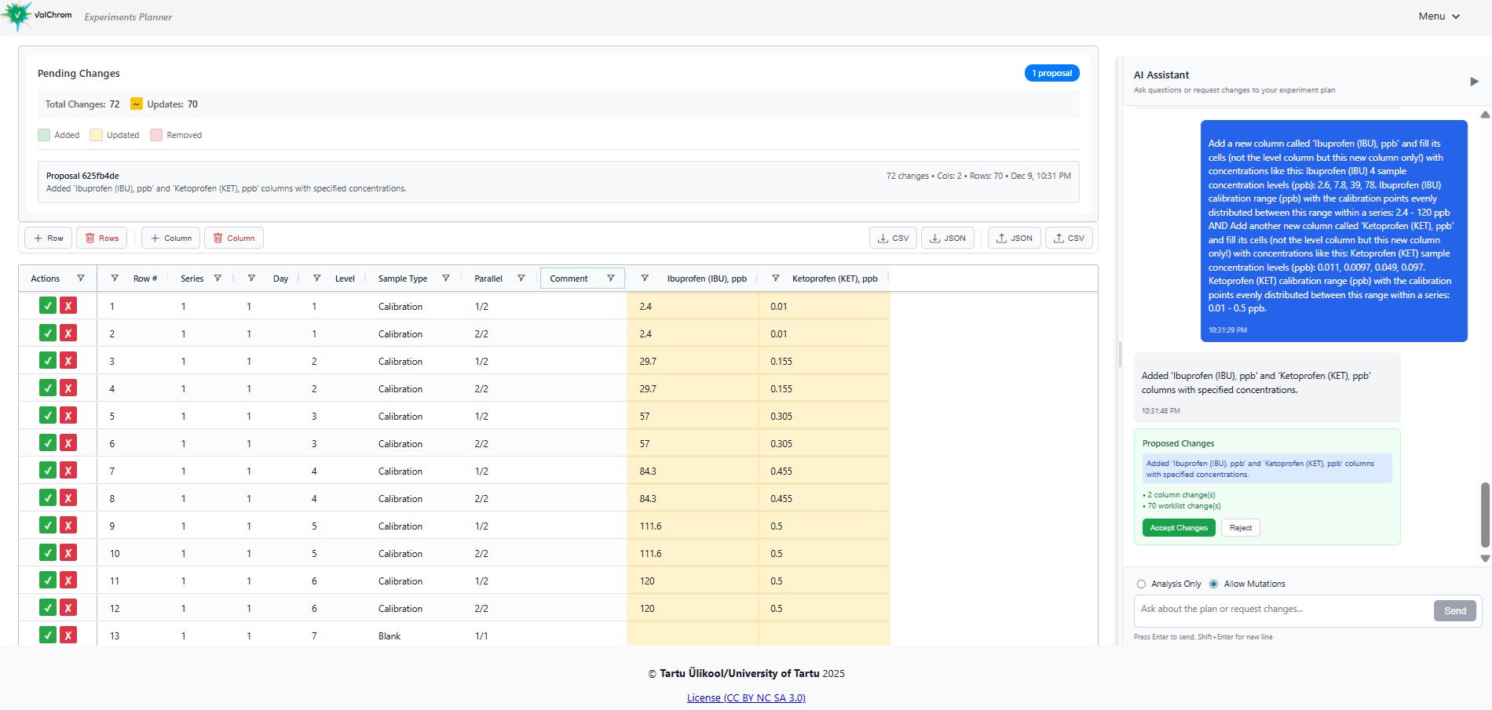This screenshot has width=1492, height=710.
Task: Click the Updated legend color swatch
Action: tap(96, 135)
